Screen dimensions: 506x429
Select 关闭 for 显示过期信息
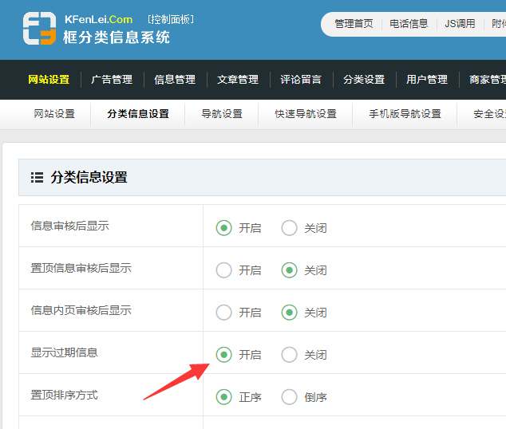(289, 355)
